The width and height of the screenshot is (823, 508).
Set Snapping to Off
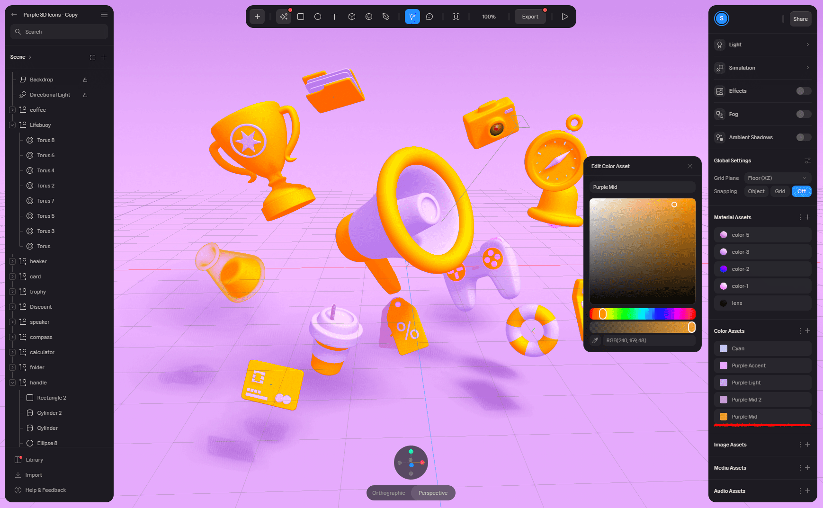(802, 191)
